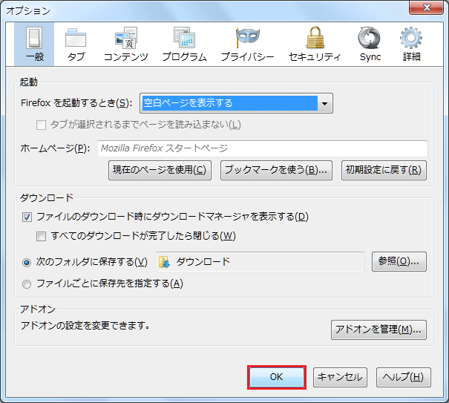
Task: Switch to the タブ (Tabs) panel
Action: coord(76,44)
